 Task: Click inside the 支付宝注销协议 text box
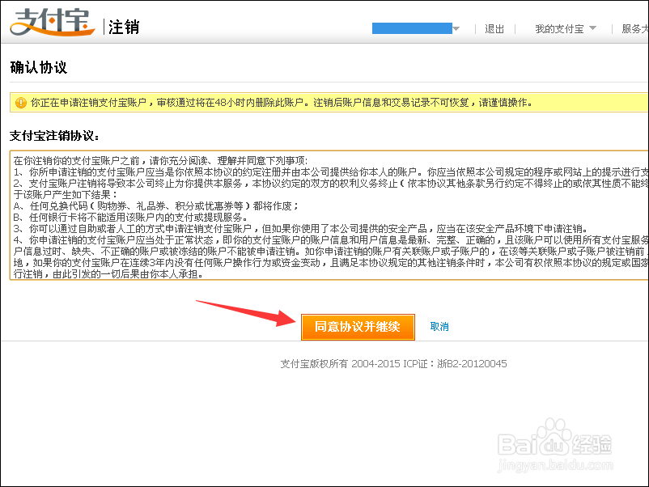tap(329, 215)
